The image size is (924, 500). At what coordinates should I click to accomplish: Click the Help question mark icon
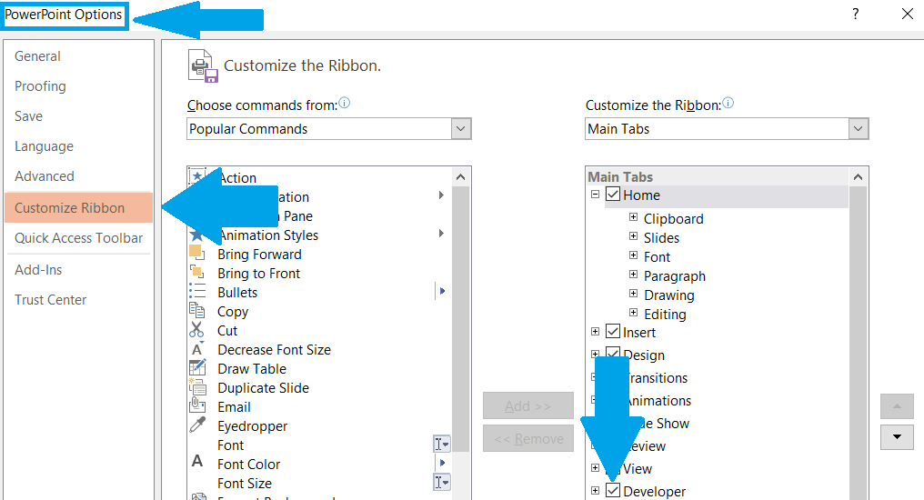point(856,14)
